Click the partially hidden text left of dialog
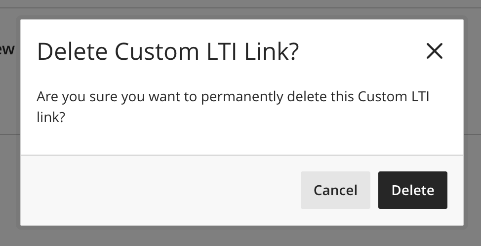 click(x=8, y=49)
